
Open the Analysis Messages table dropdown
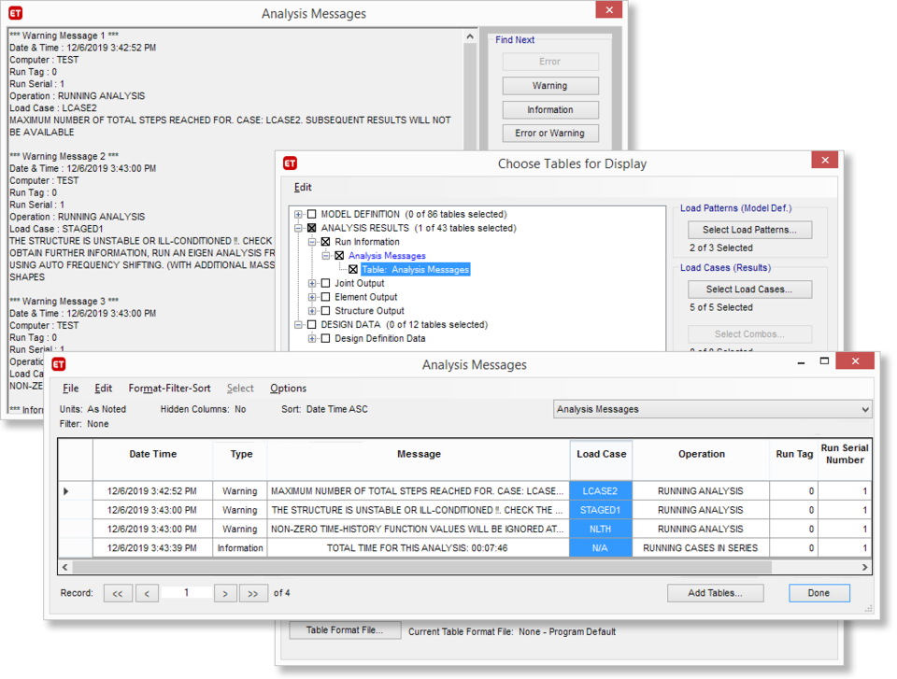click(x=862, y=409)
